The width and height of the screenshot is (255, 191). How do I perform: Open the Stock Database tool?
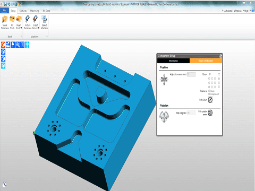click(5, 22)
